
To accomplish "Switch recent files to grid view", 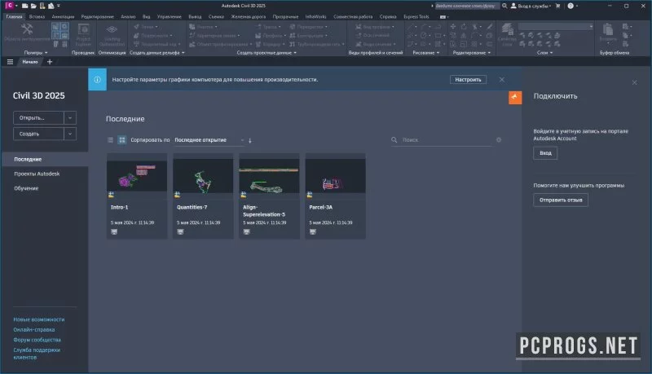I will (x=121, y=140).
